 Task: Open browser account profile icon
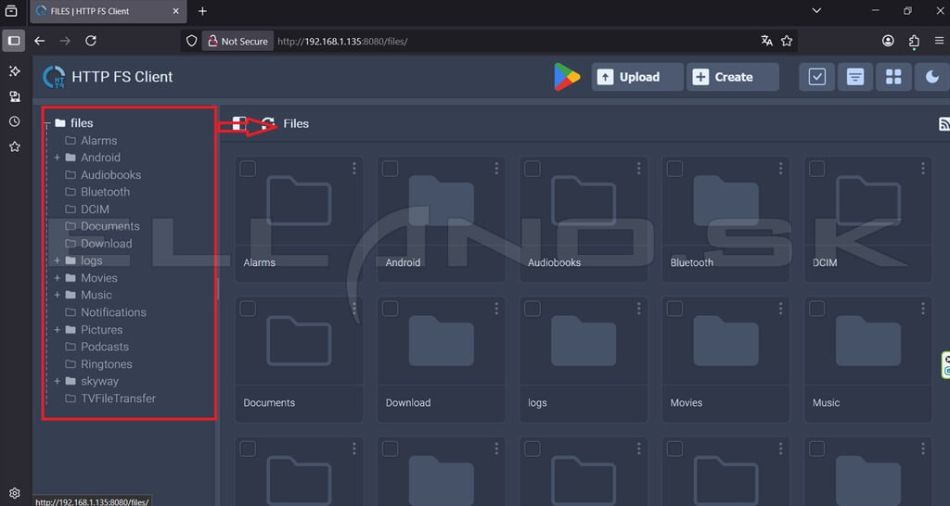tap(888, 41)
